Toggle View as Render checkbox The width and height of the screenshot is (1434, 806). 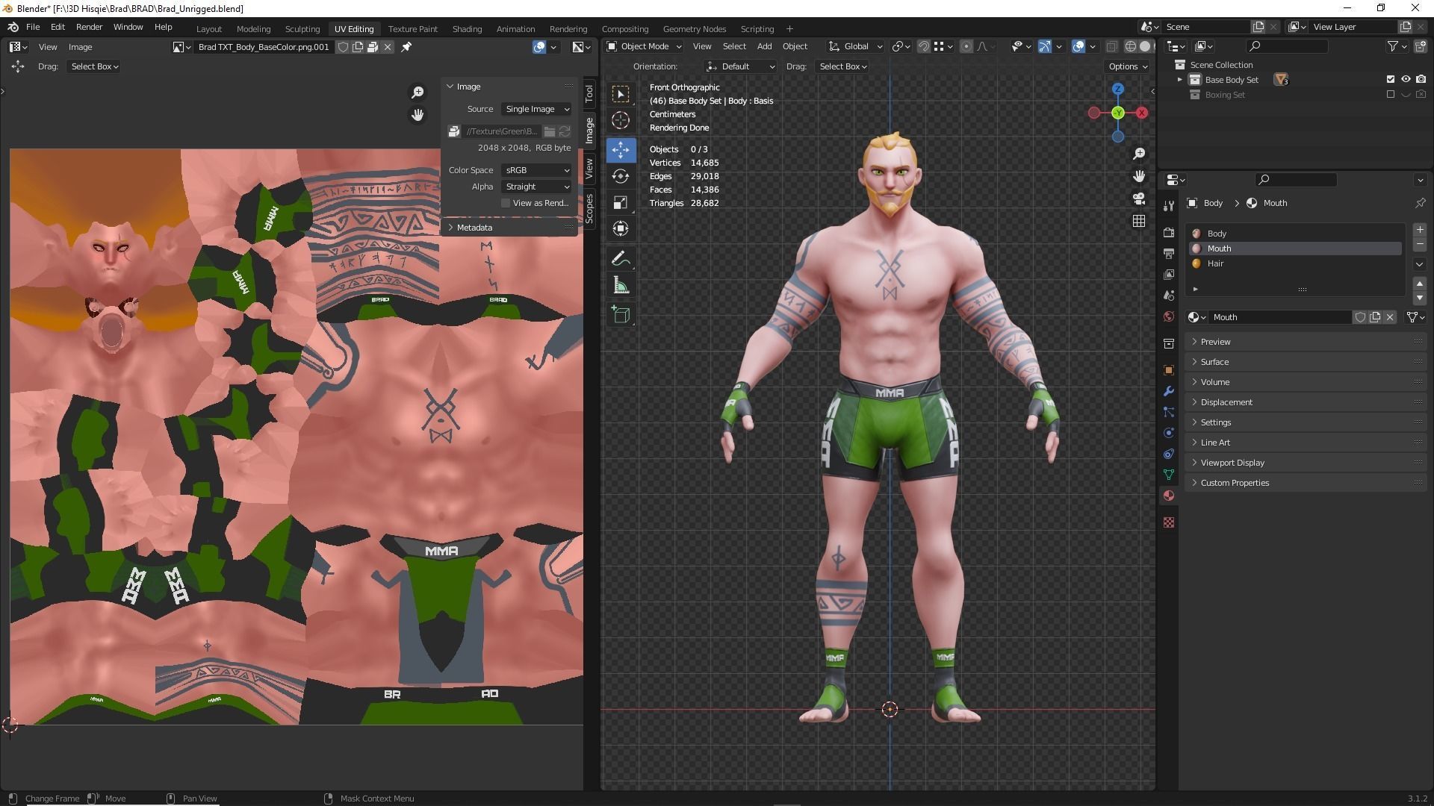(506, 203)
